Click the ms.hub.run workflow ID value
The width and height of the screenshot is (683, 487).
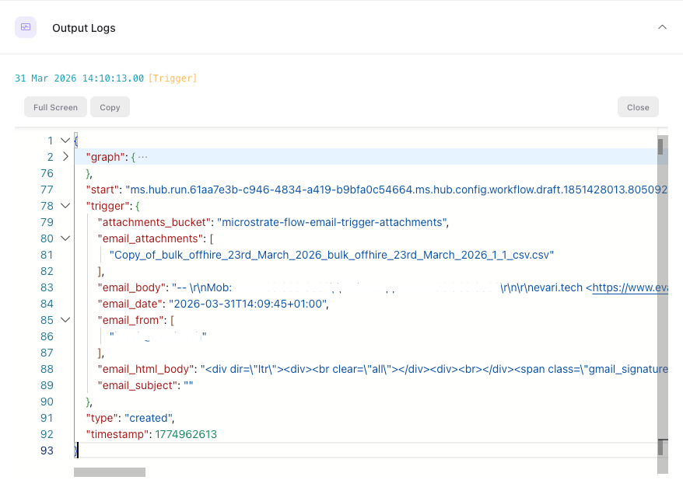pos(397,190)
